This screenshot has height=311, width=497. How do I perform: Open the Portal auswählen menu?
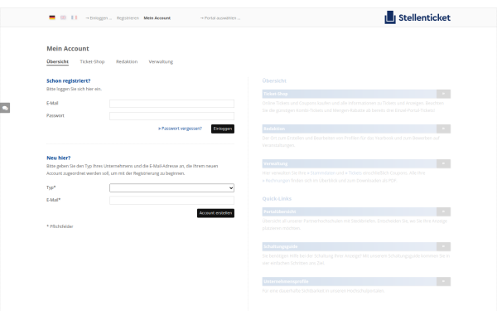pos(220,18)
